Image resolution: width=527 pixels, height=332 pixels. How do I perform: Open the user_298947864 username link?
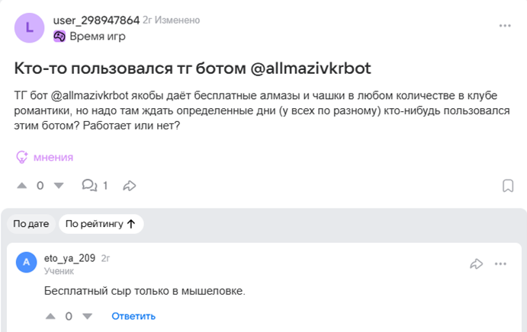point(96,20)
